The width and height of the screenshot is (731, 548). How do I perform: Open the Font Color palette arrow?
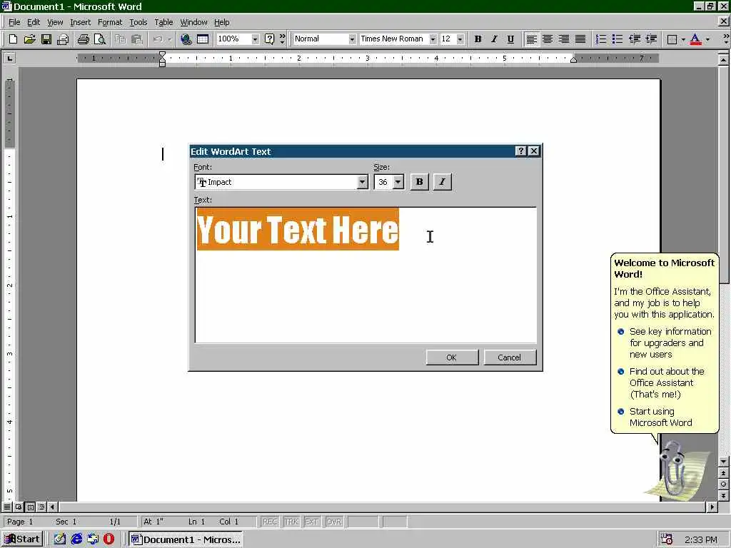(707, 39)
